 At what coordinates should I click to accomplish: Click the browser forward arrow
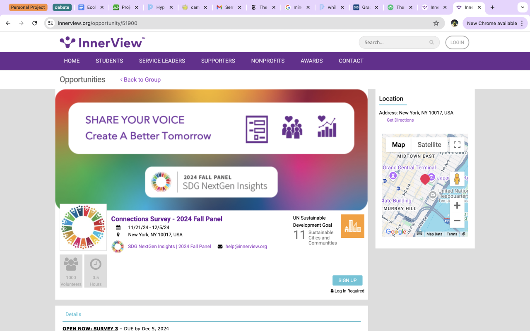coord(22,23)
